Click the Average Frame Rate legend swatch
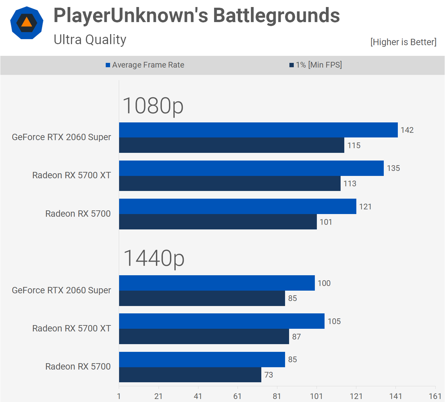This screenshot has height=402, width=445. 108,65
